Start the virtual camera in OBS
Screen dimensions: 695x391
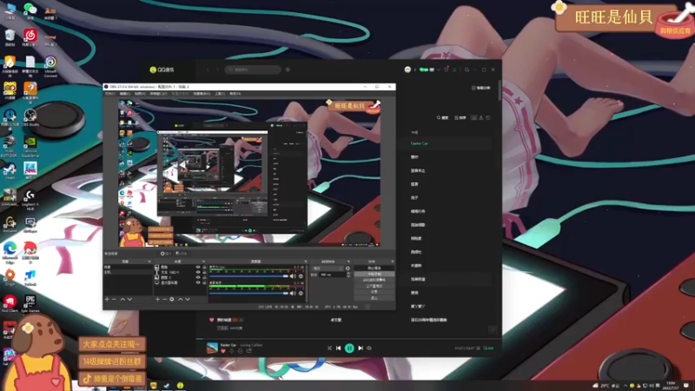click(x=374, y=280)
